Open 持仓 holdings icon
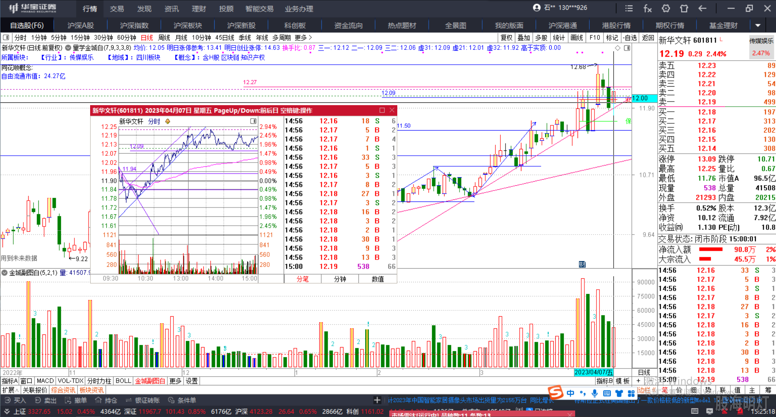 pos(106,400)
